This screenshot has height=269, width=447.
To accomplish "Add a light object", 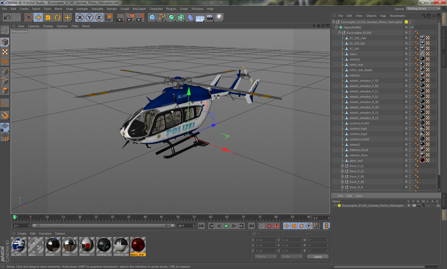I will tap(219, 18).
